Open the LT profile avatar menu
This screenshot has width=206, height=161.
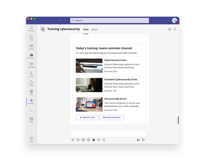[x=175, y=20]
